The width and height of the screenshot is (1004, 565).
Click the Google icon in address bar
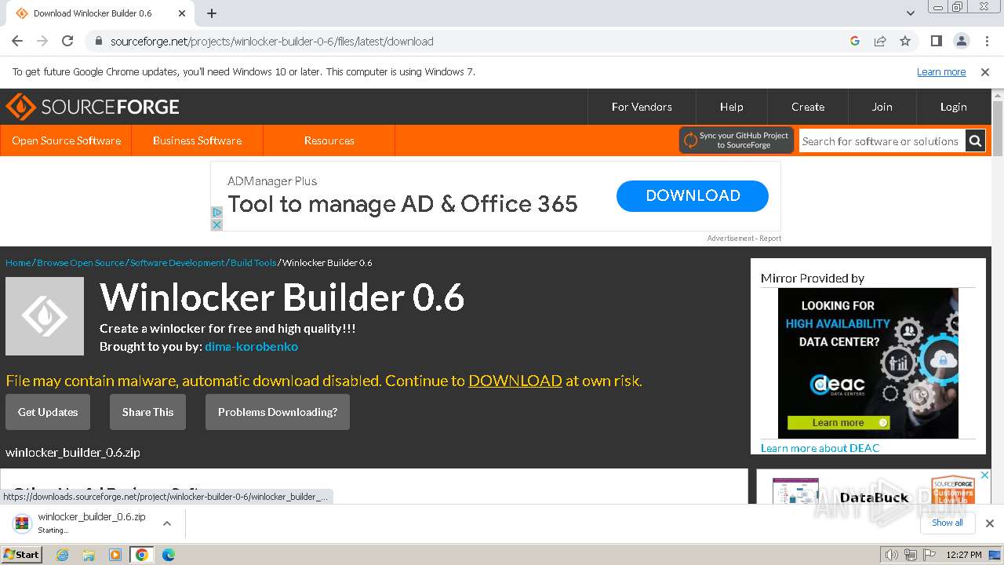point(855,41)
